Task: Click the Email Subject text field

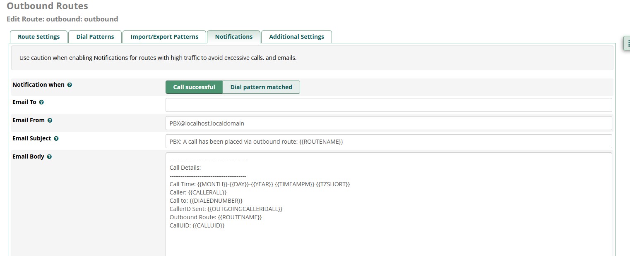Action: point(388,141)
